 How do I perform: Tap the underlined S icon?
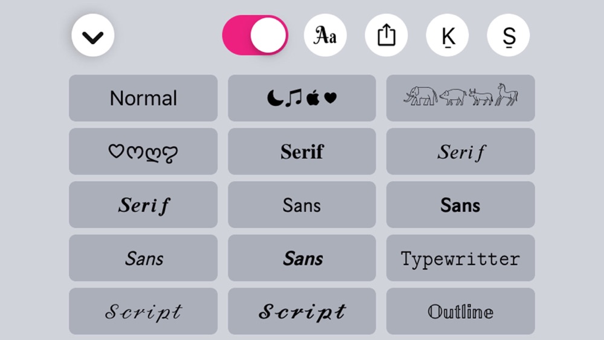pos(509,36)
